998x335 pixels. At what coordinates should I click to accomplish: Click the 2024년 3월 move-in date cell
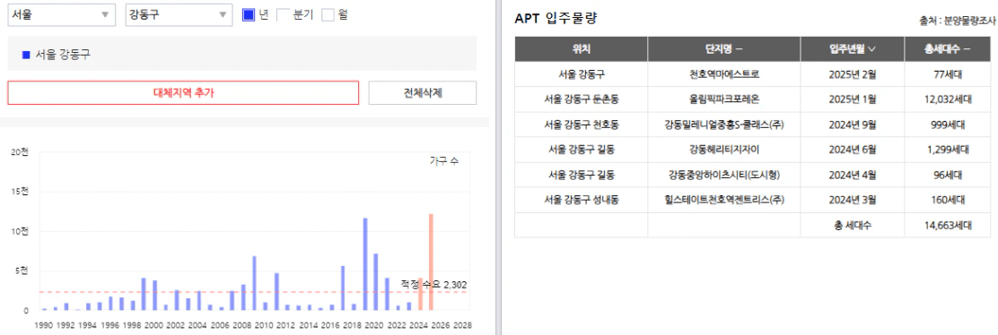click(x=853, y=200)
